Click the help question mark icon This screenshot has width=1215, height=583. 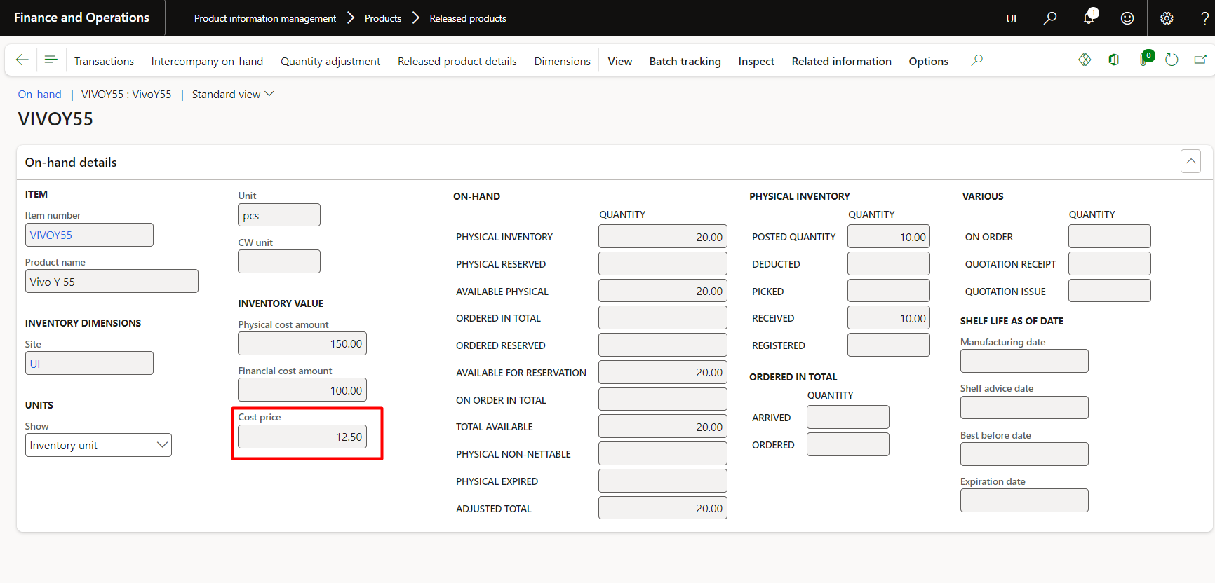pos(1204,18)
